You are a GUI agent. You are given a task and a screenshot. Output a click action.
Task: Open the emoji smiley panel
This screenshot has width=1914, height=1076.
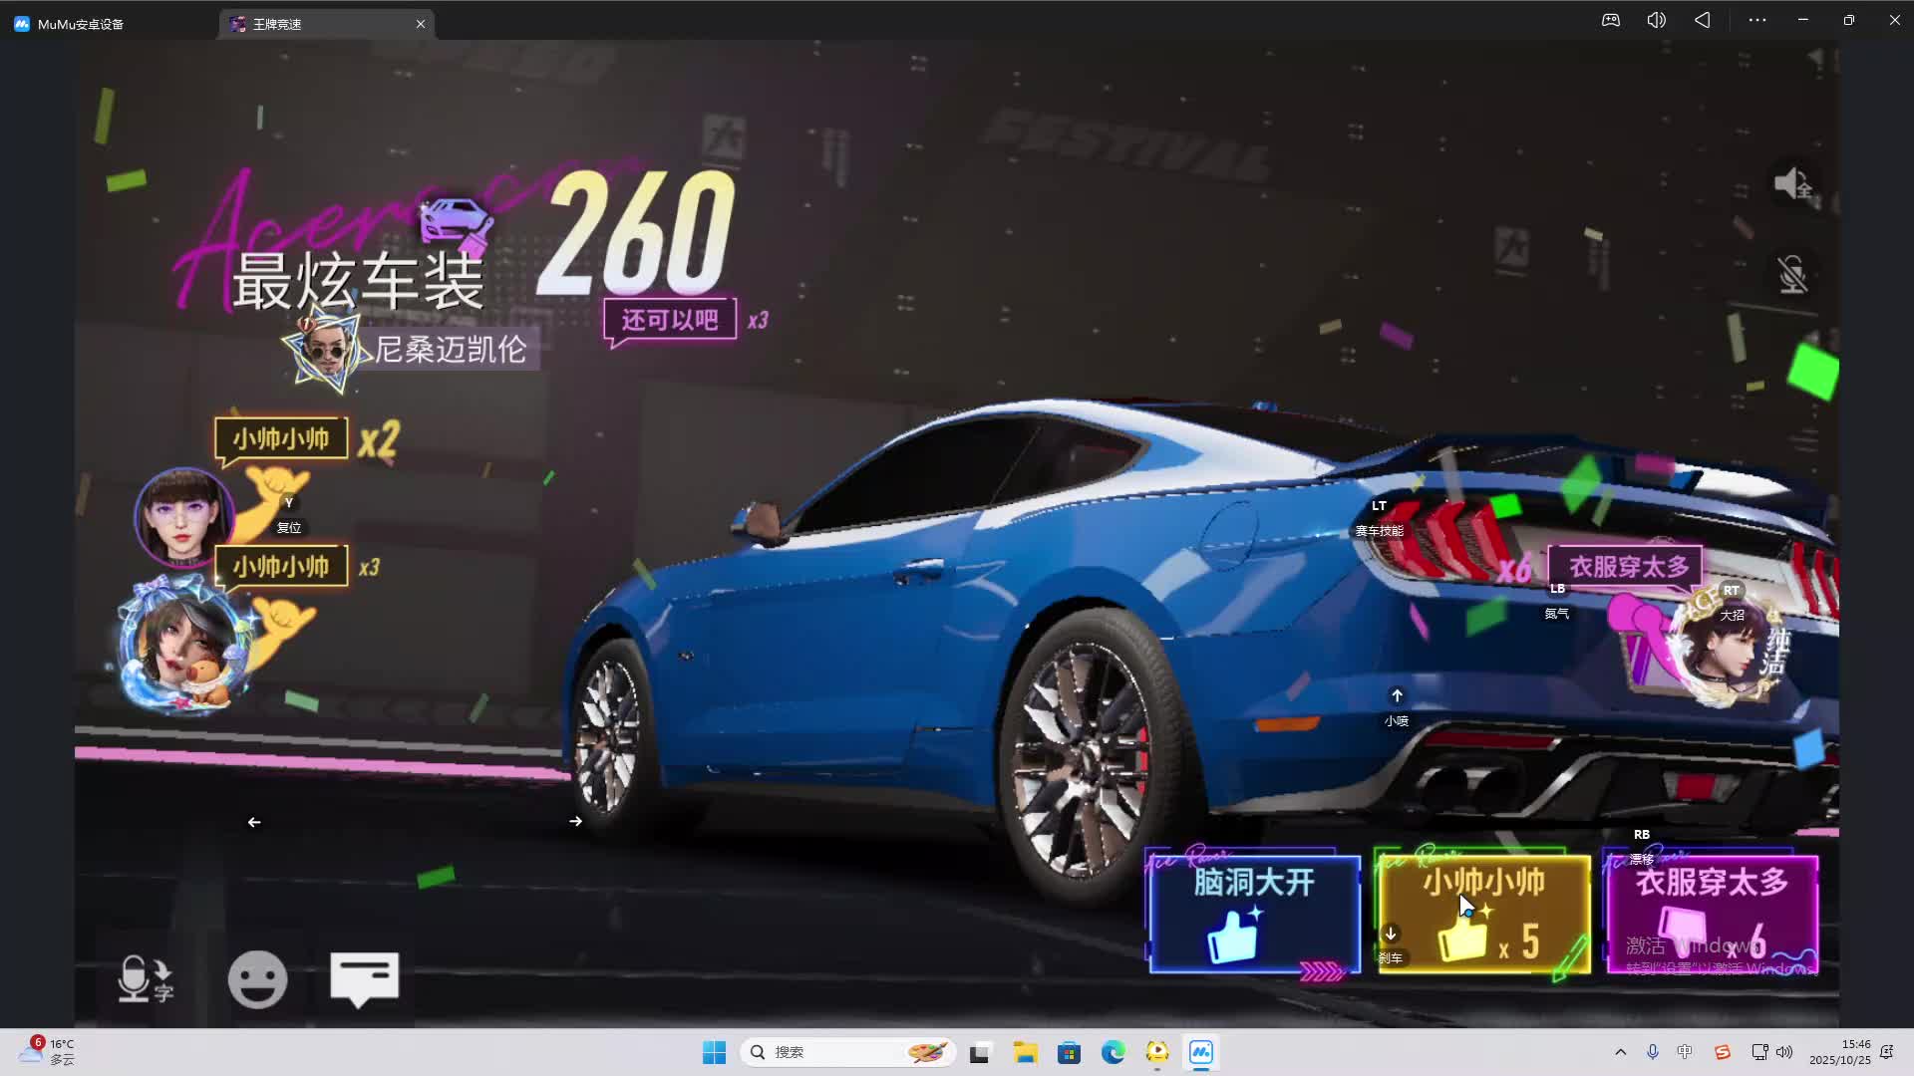257,979
